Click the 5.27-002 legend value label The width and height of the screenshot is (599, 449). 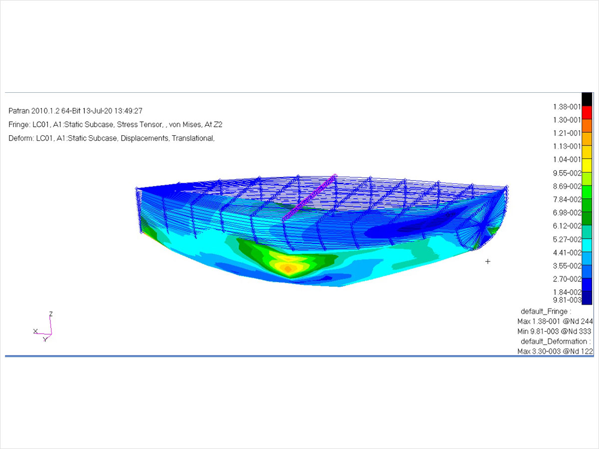pos(567,239)
